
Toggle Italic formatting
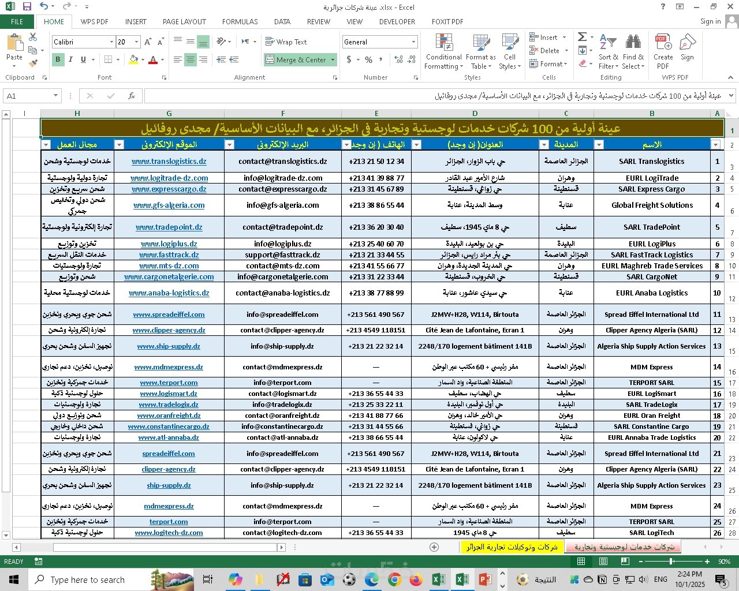(x=70, y=59)
